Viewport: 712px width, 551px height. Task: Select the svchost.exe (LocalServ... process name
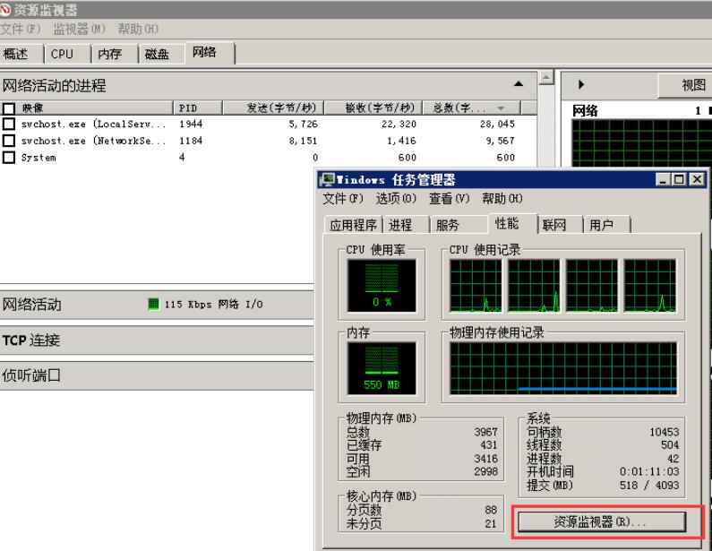tap(93, 124)
